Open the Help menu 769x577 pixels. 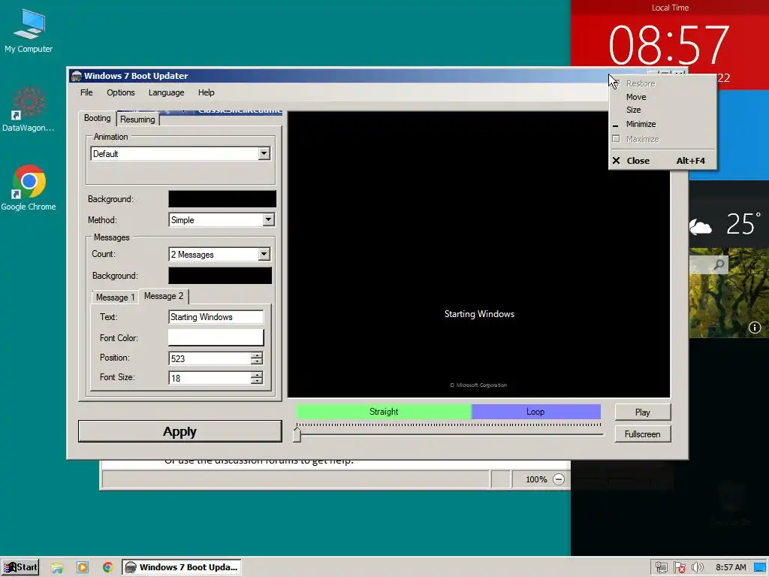pyautogui.click(x=206, y=92)
